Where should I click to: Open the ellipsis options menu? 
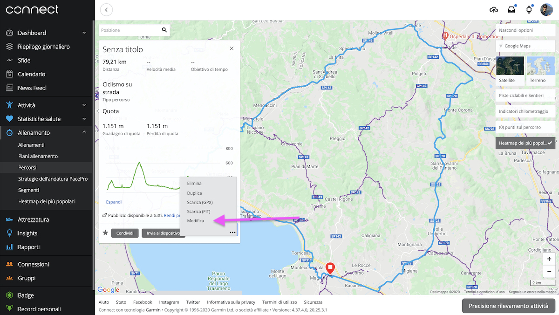click(232, 233)
